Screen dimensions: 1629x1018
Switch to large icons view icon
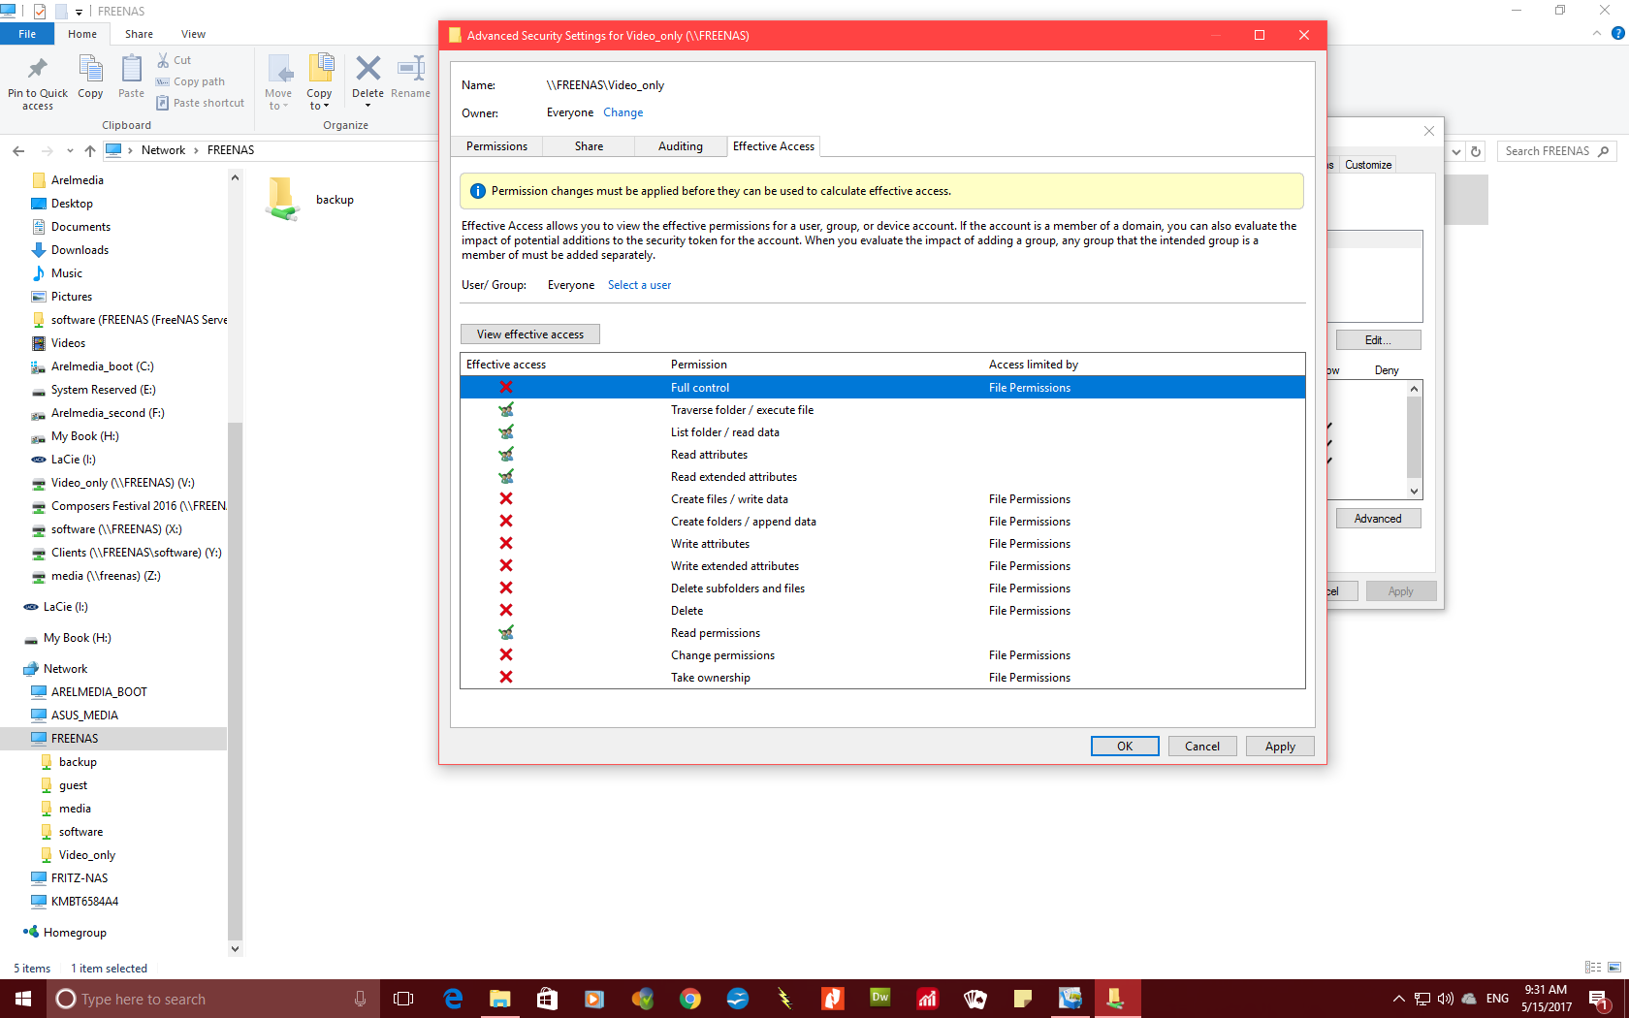click(1614, 968)
